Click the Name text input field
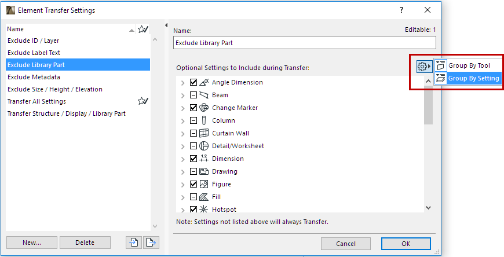504x257 pixels. 305,43
